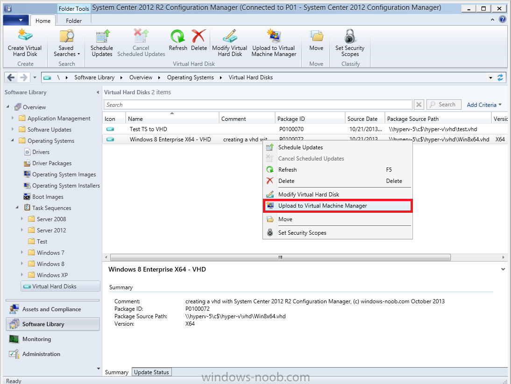Screen dimensions: 511x384
Task: Switch to the Home ribbon tab
Action: tap(43, 21)
